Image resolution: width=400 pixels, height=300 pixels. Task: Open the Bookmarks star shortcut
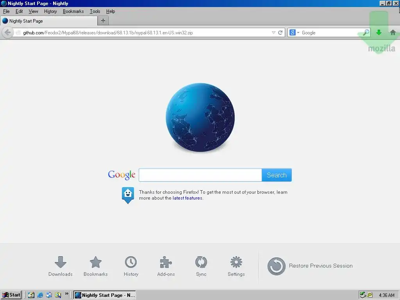(96, 266)
